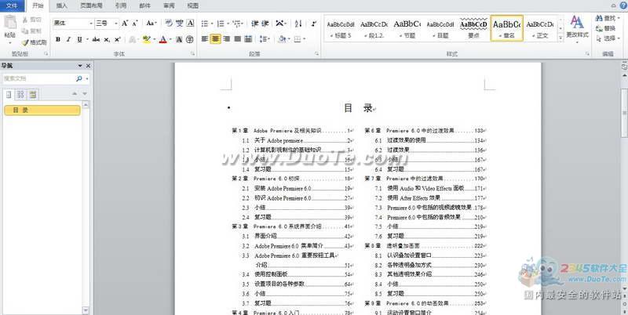Switch to the References 引用 tab
628x315 pixels.
click(x=121, y=5)
